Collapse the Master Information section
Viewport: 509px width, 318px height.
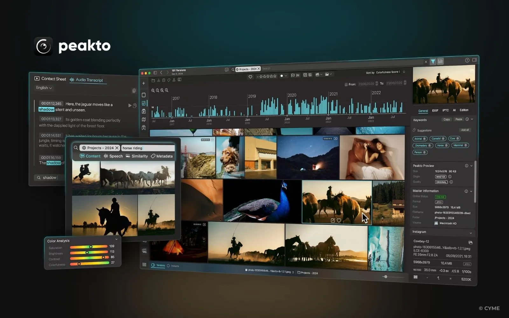click(x=471, y=191)
